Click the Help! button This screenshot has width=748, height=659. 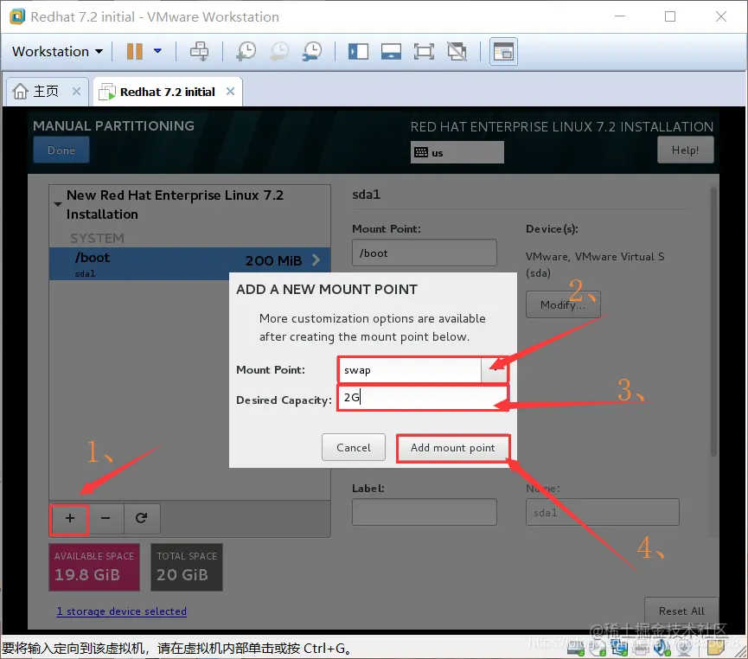coord(685,150)
